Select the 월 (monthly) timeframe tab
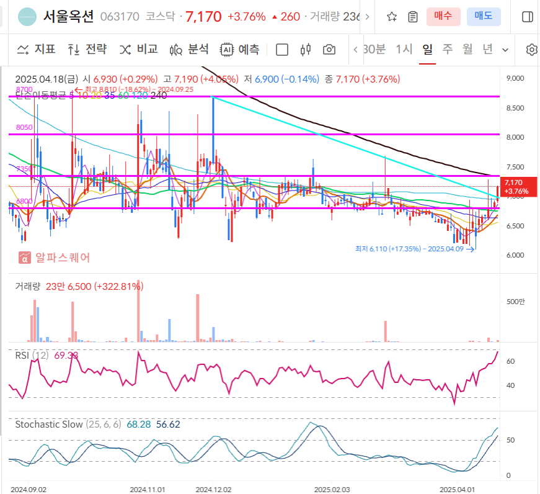Viewport: 540px width, 494px height. tap(466, 49)
